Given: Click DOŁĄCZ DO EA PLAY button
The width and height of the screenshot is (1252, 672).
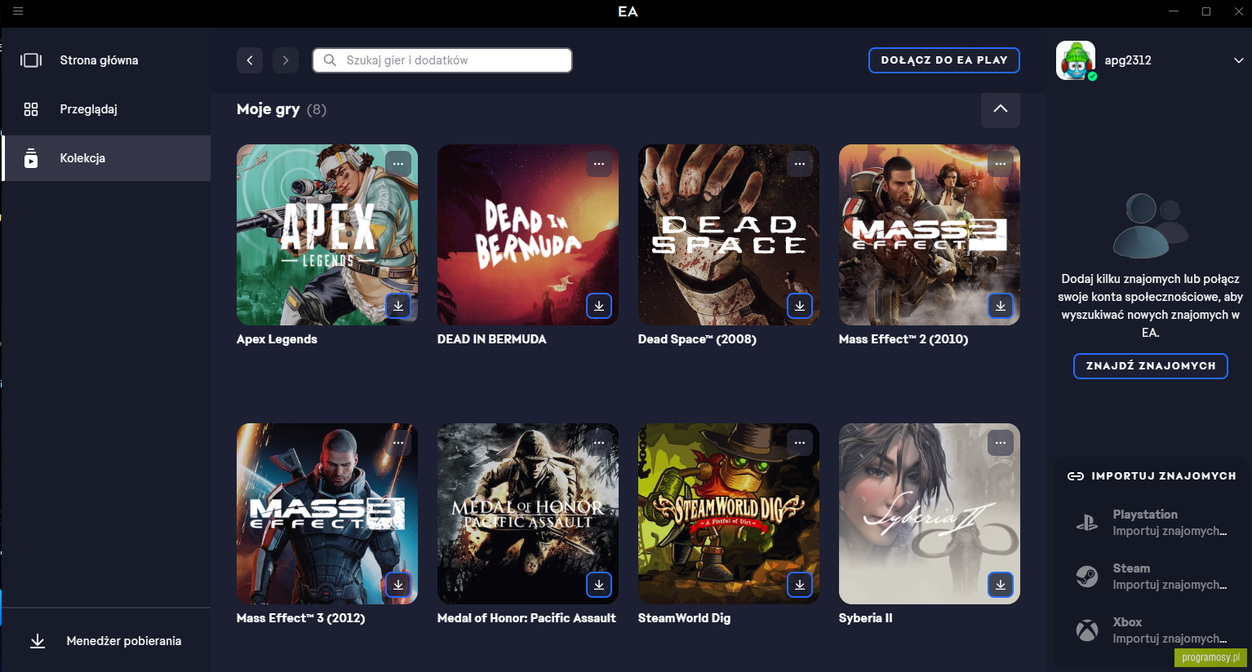Looking at the screenshot, I should click(944, 60).
